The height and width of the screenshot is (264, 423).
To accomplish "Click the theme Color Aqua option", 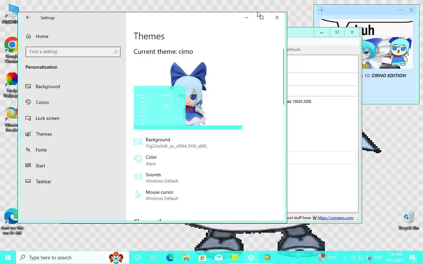I will [145, 160].
